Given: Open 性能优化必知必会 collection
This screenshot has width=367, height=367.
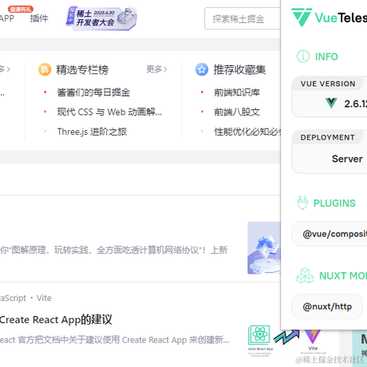Looking at the screenshot, I should pyautogui.click(x=247, y=132).
